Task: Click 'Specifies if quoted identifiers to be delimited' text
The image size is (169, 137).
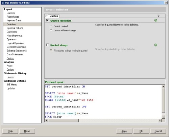Action: click(x=117, y=25)
